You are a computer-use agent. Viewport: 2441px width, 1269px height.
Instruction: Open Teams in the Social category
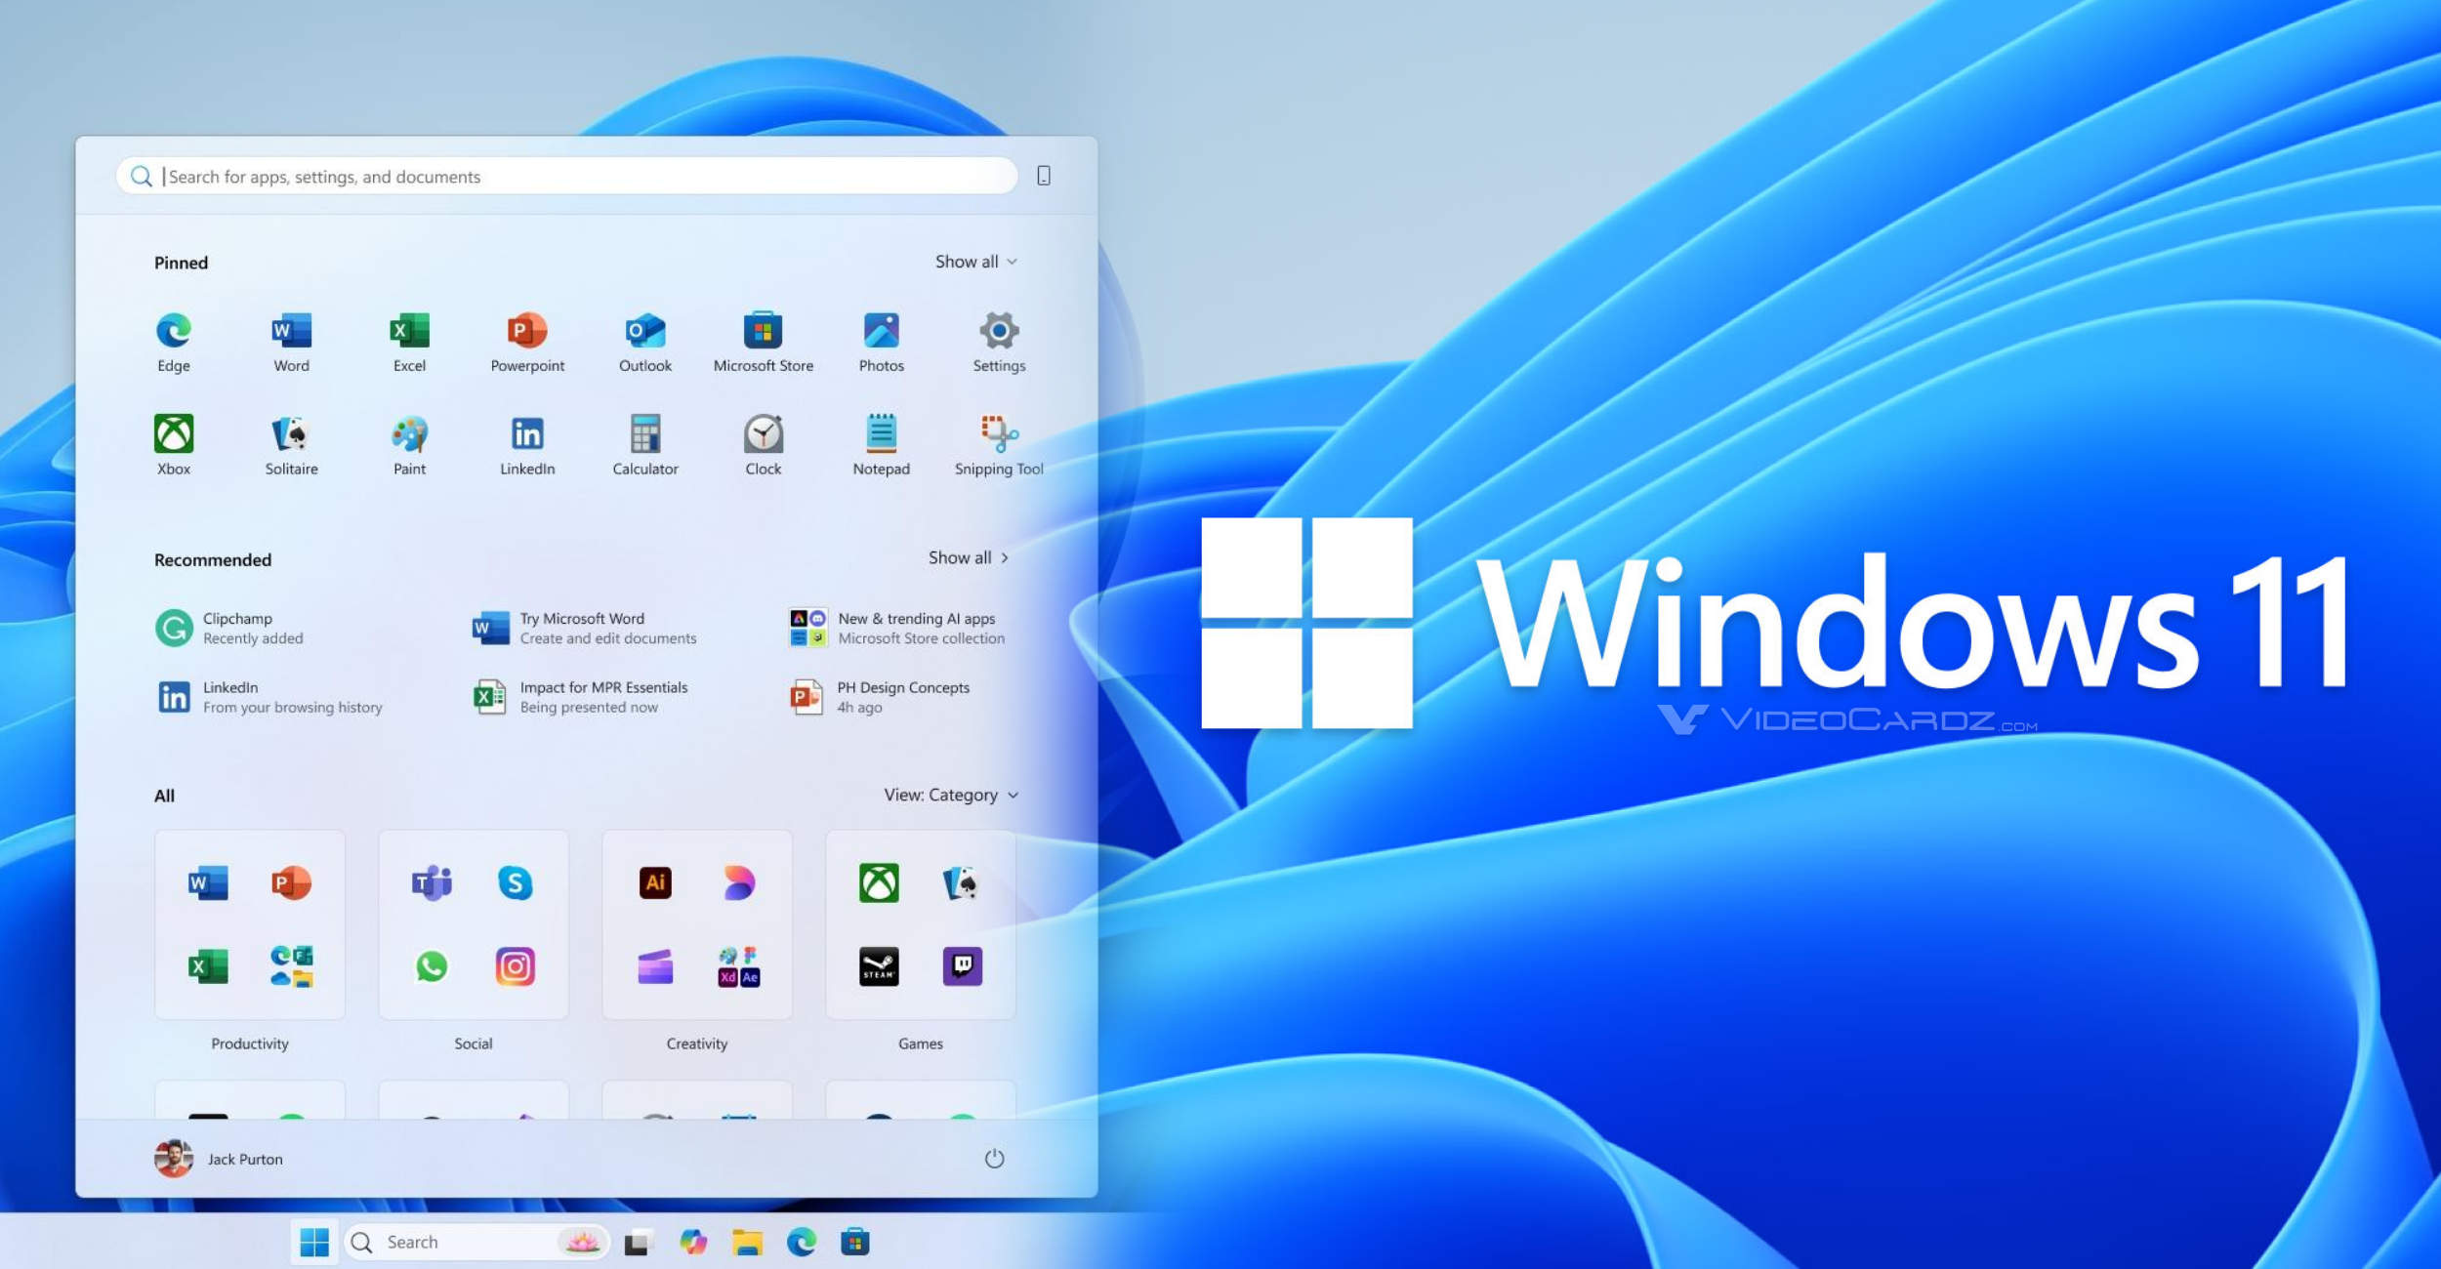pyautogui.click(x=432, y=883)
